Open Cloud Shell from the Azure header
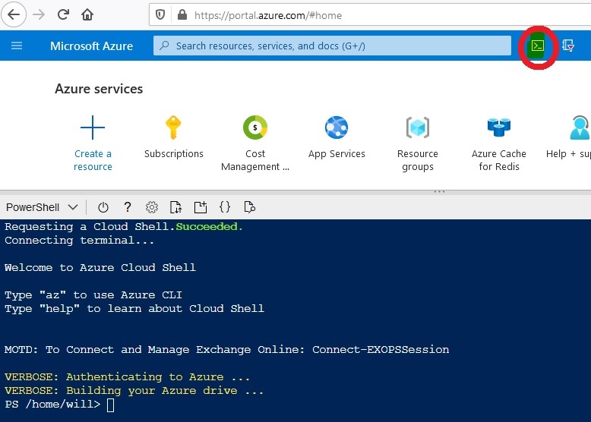Screen dimensions: 591x422 point(537,46)
